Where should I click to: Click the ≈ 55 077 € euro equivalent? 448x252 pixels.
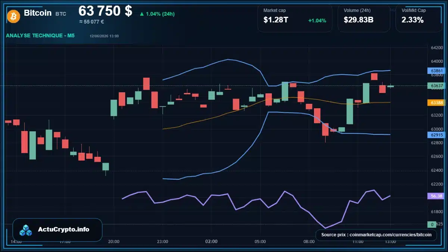click(x=91, y=22)
